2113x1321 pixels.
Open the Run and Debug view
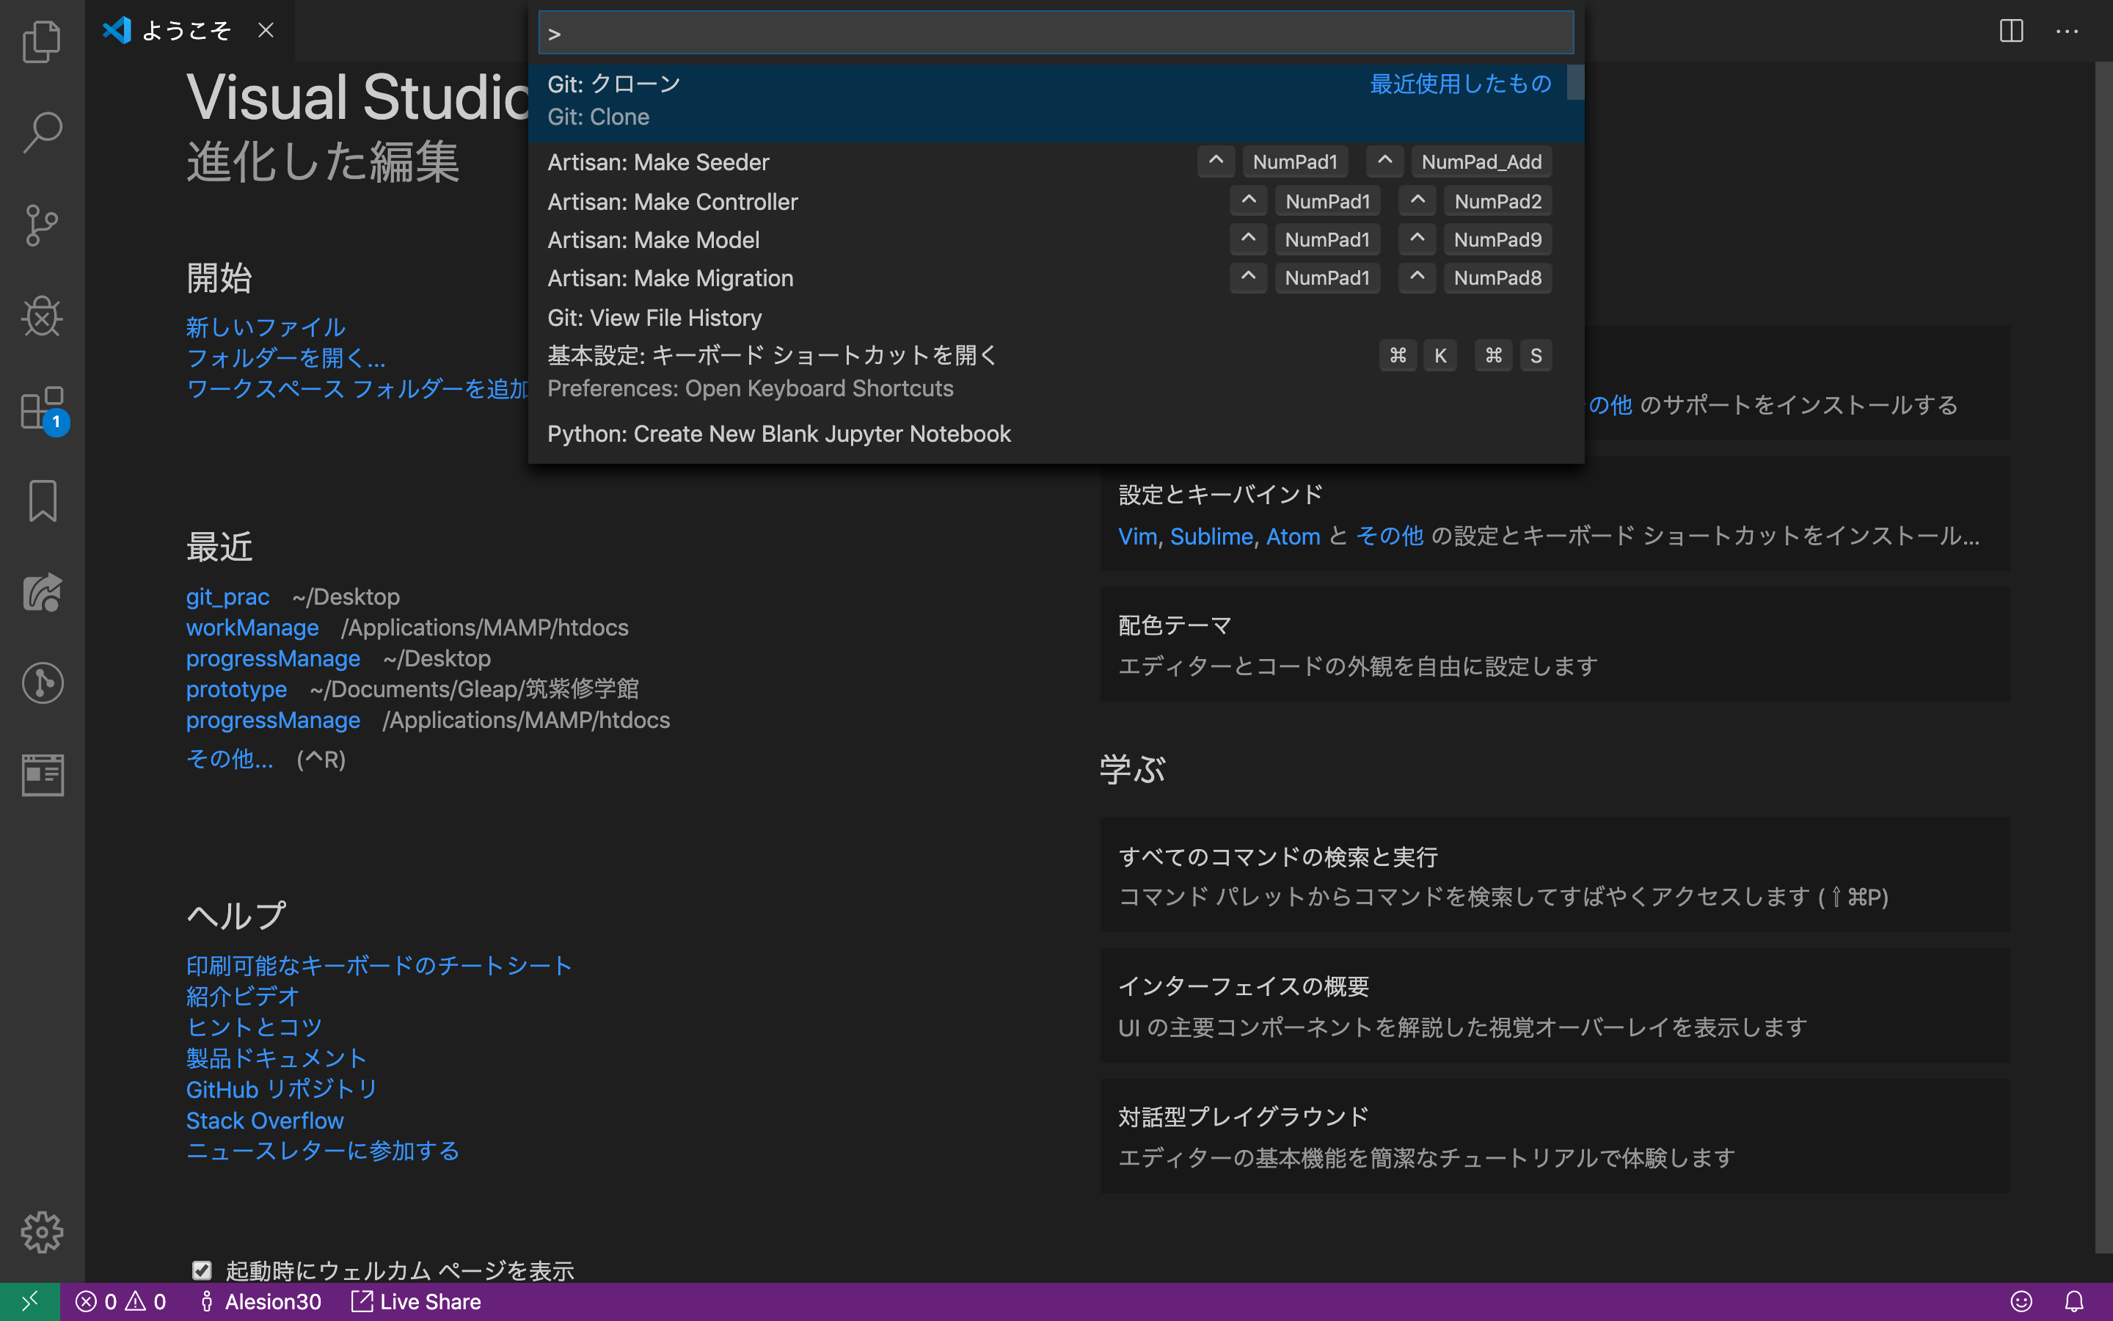coord(41,316)
